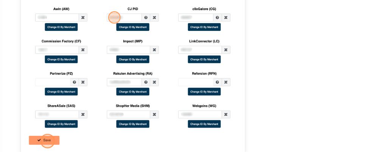Viewport: 367px width, 152px height.
Task: Open help for Partnerize (PZ)
Action: click(x=74, y=82)
